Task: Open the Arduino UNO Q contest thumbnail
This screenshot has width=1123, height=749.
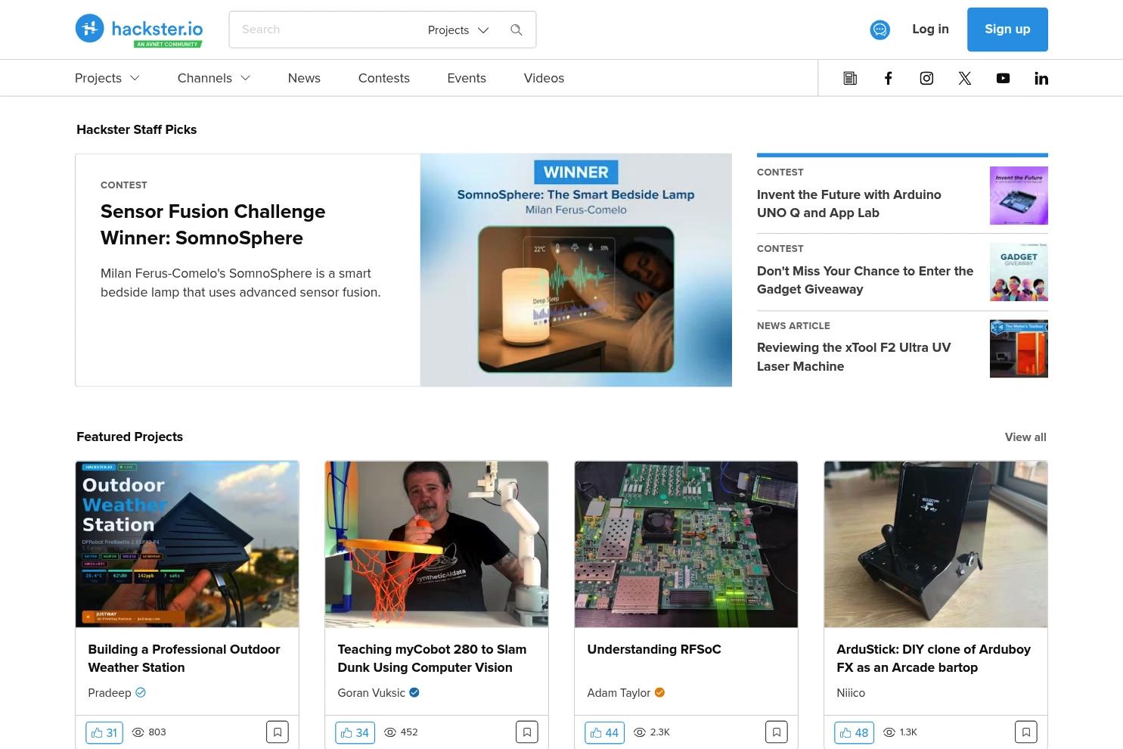Action: point(1019,195)
